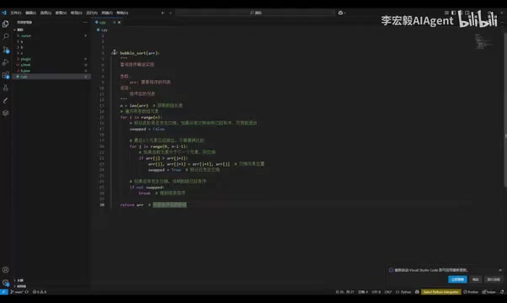Open the View menu
The image size is (507, 303).
(x=61, y=13)
